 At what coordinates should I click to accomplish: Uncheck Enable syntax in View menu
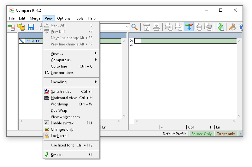[71, 123]
